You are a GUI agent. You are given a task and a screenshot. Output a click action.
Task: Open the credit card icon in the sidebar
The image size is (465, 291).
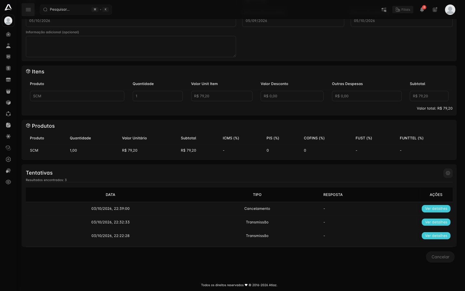(x=8, y=80)
